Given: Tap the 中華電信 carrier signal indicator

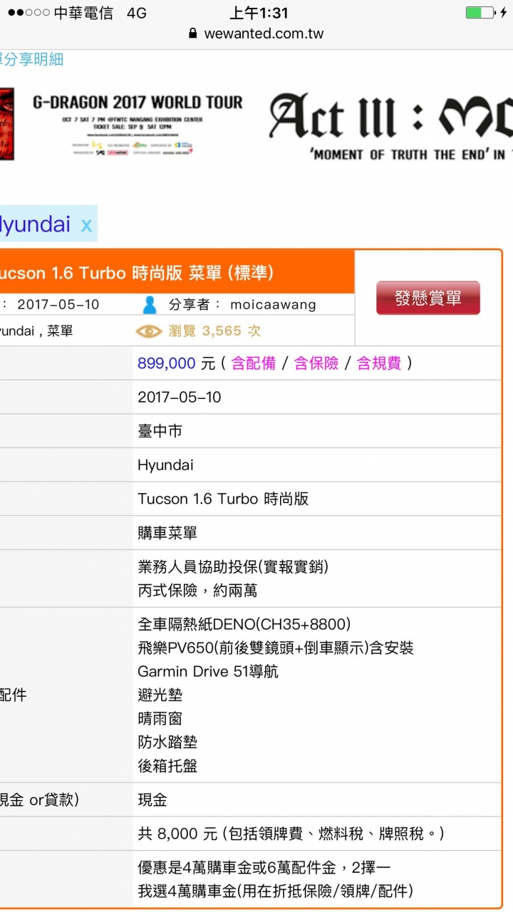Looking at the screenshot, I should click(60, 13).
